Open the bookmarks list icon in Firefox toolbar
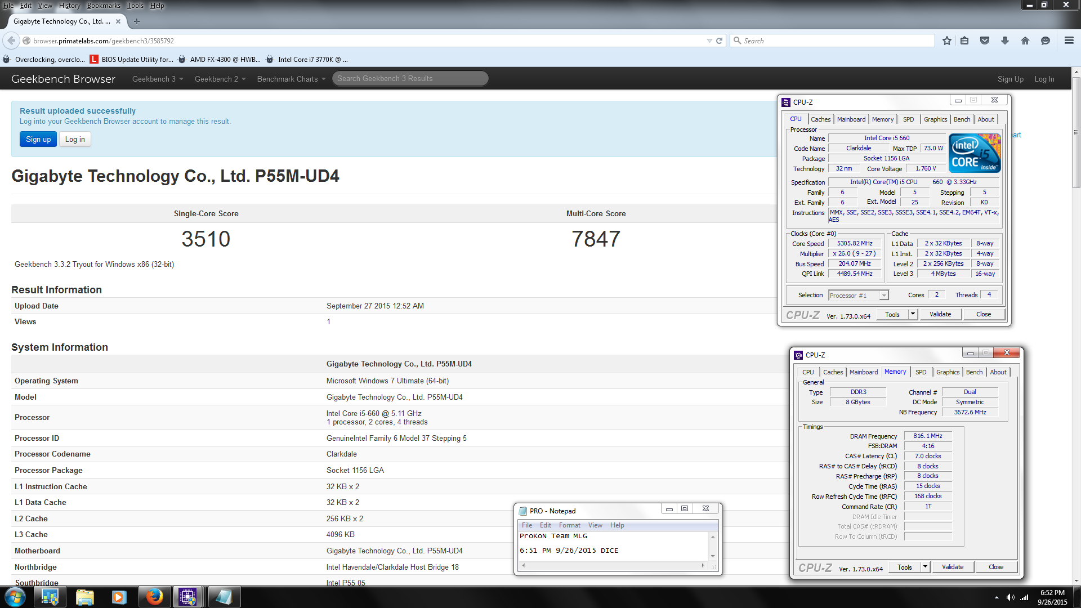 [964, 41]
